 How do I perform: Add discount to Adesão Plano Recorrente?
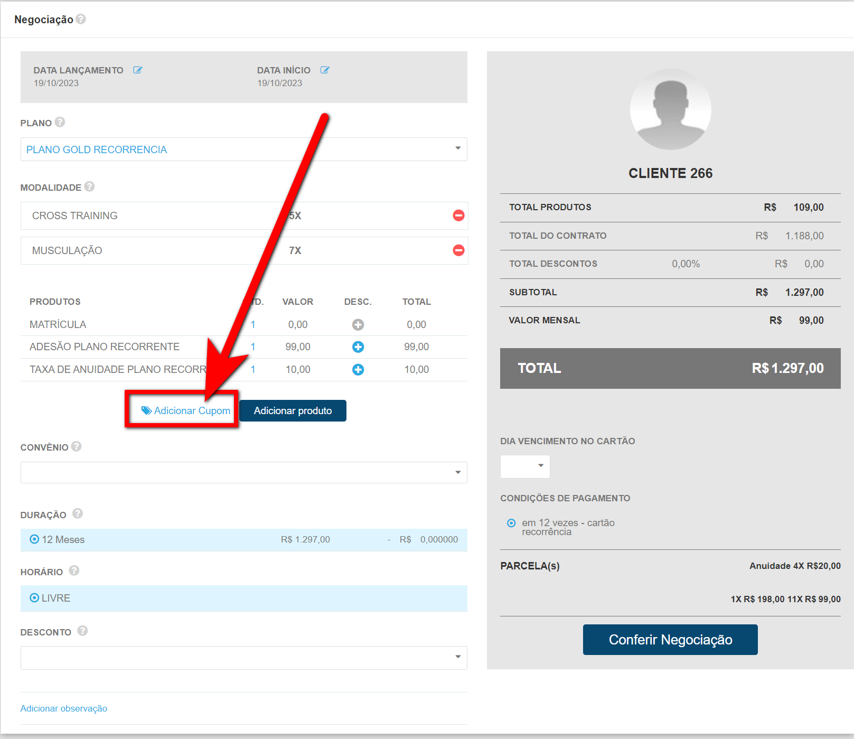point(358,347)
